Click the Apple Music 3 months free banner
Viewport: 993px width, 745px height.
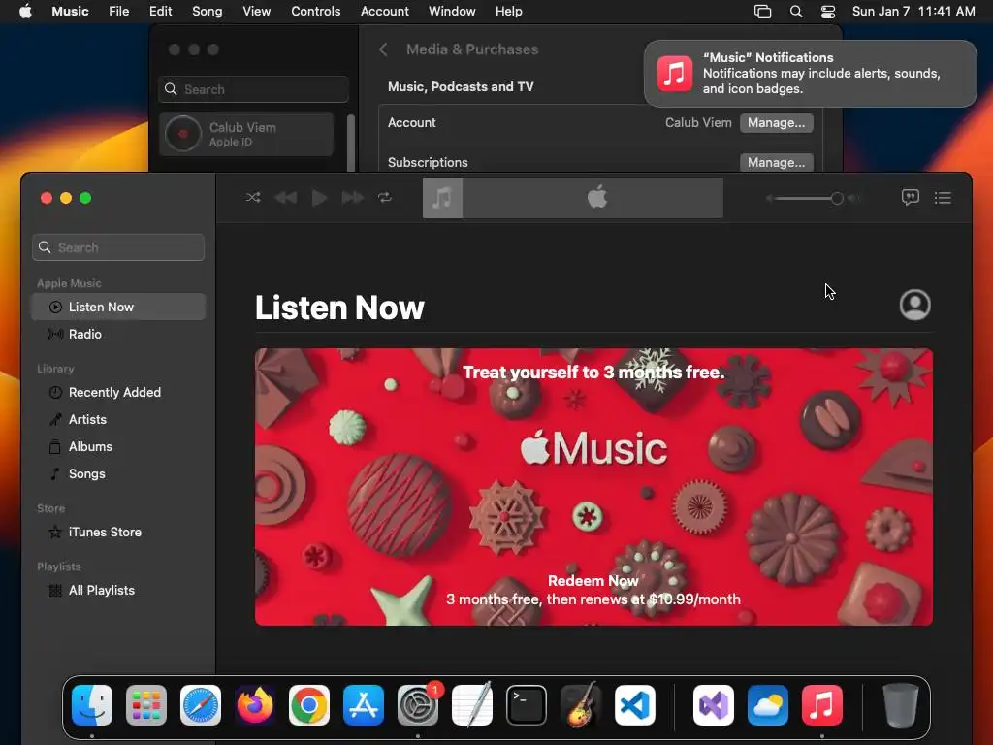click(x=593, y=487)
